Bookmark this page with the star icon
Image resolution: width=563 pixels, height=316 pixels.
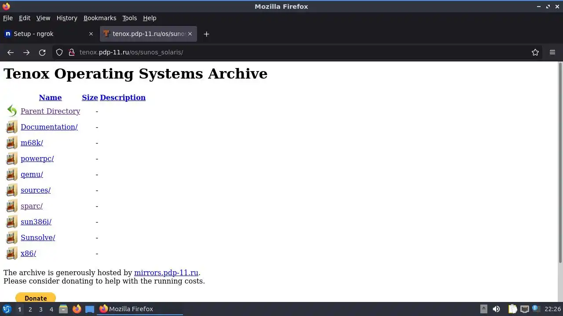coord(535,52)
